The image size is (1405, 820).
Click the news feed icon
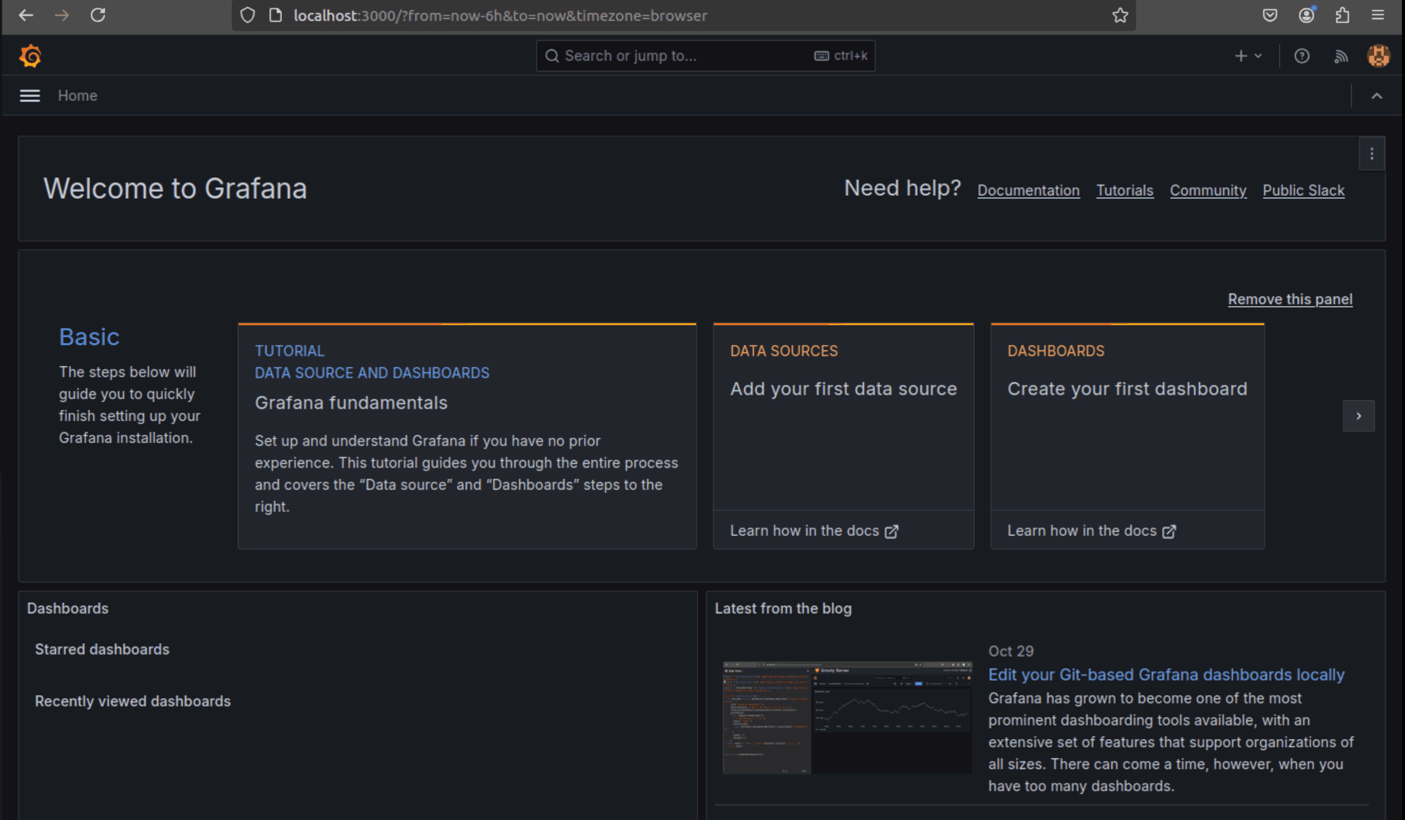pos(1341,56)
